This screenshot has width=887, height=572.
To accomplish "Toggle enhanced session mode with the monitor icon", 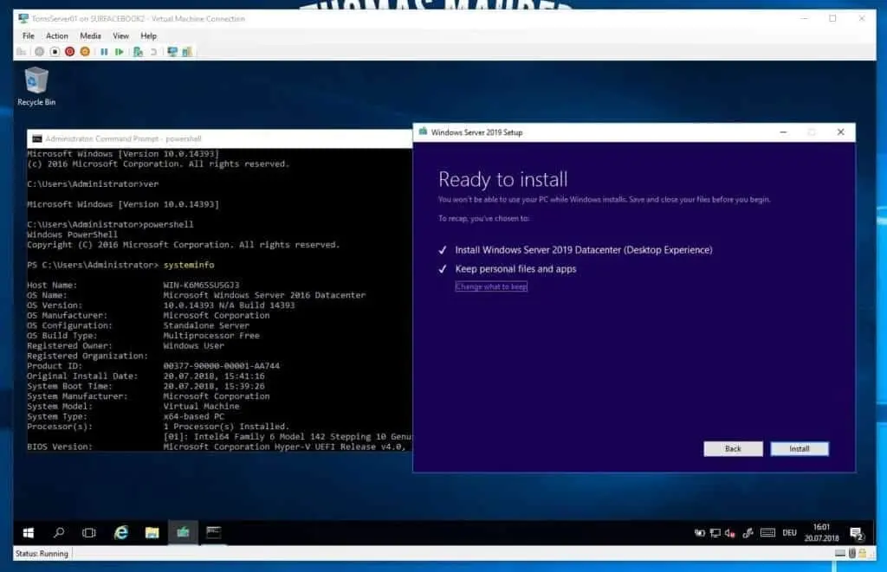I will coord(172,51).
